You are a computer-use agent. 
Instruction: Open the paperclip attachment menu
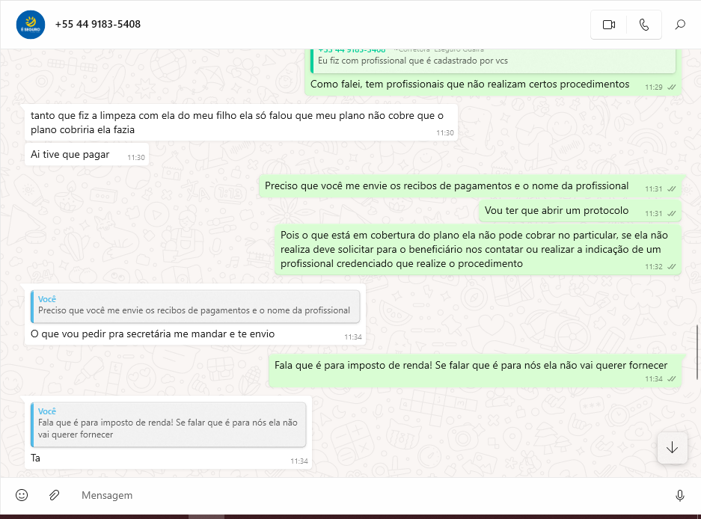54,495
